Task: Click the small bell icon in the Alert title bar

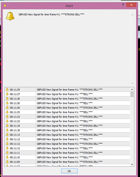Action: click(x=5, y=5)
